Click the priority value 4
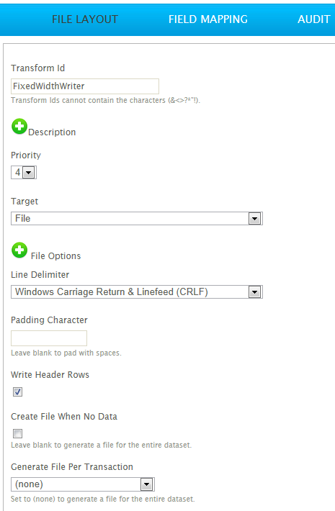The height and width of the screenshot is (511, 335). click(x=17, y=172)
